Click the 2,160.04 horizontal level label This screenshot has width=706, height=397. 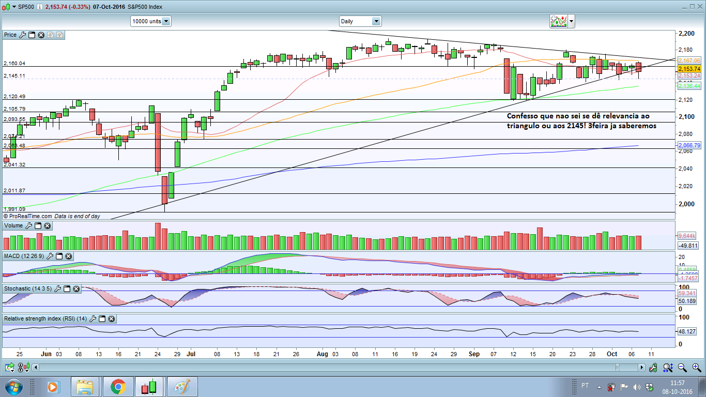point(14,64)
